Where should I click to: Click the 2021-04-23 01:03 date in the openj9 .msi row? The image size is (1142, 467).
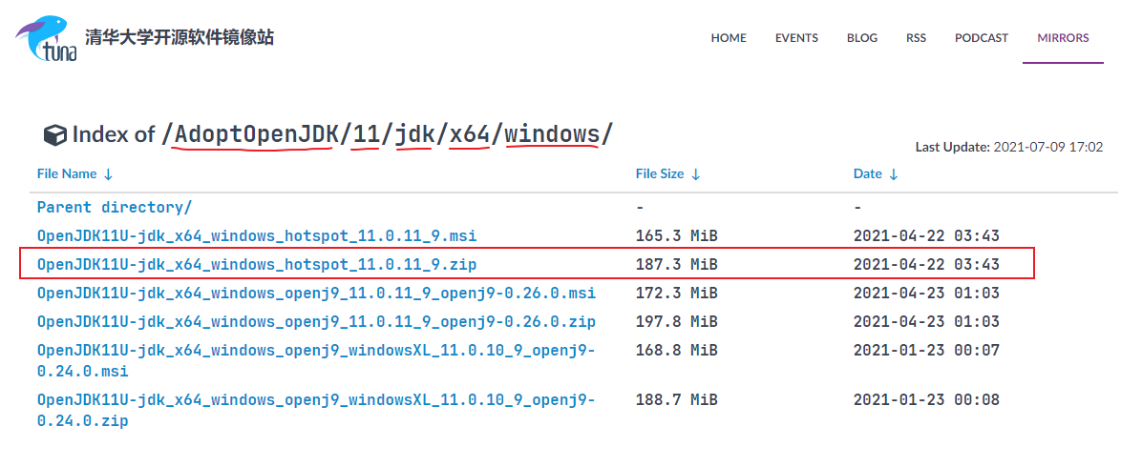(x=926, y=294)
